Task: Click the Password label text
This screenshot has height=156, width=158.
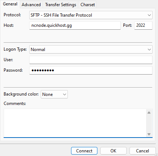Action: click(x=13, y=70)
